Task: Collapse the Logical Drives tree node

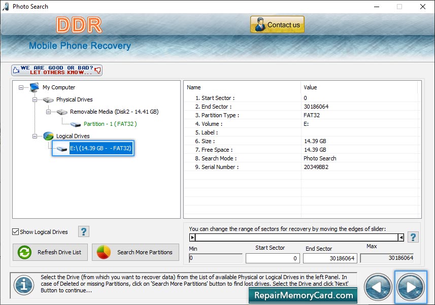Action: click(x=35, y=136)
